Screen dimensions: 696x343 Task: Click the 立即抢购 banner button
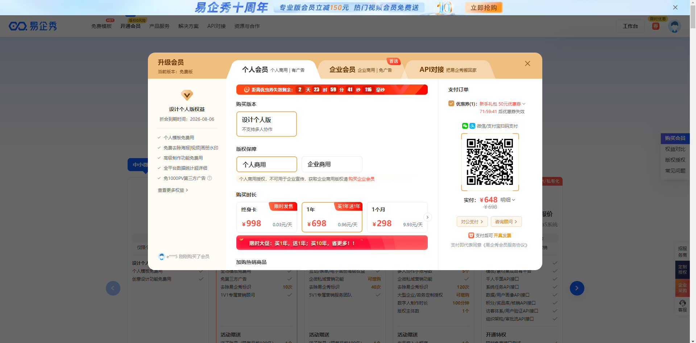(x=484, y=8)
